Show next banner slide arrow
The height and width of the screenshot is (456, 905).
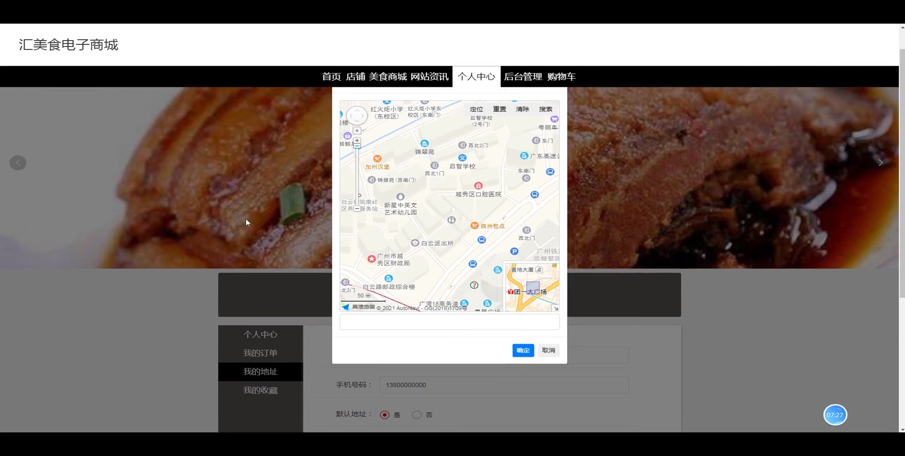[880, 163]
